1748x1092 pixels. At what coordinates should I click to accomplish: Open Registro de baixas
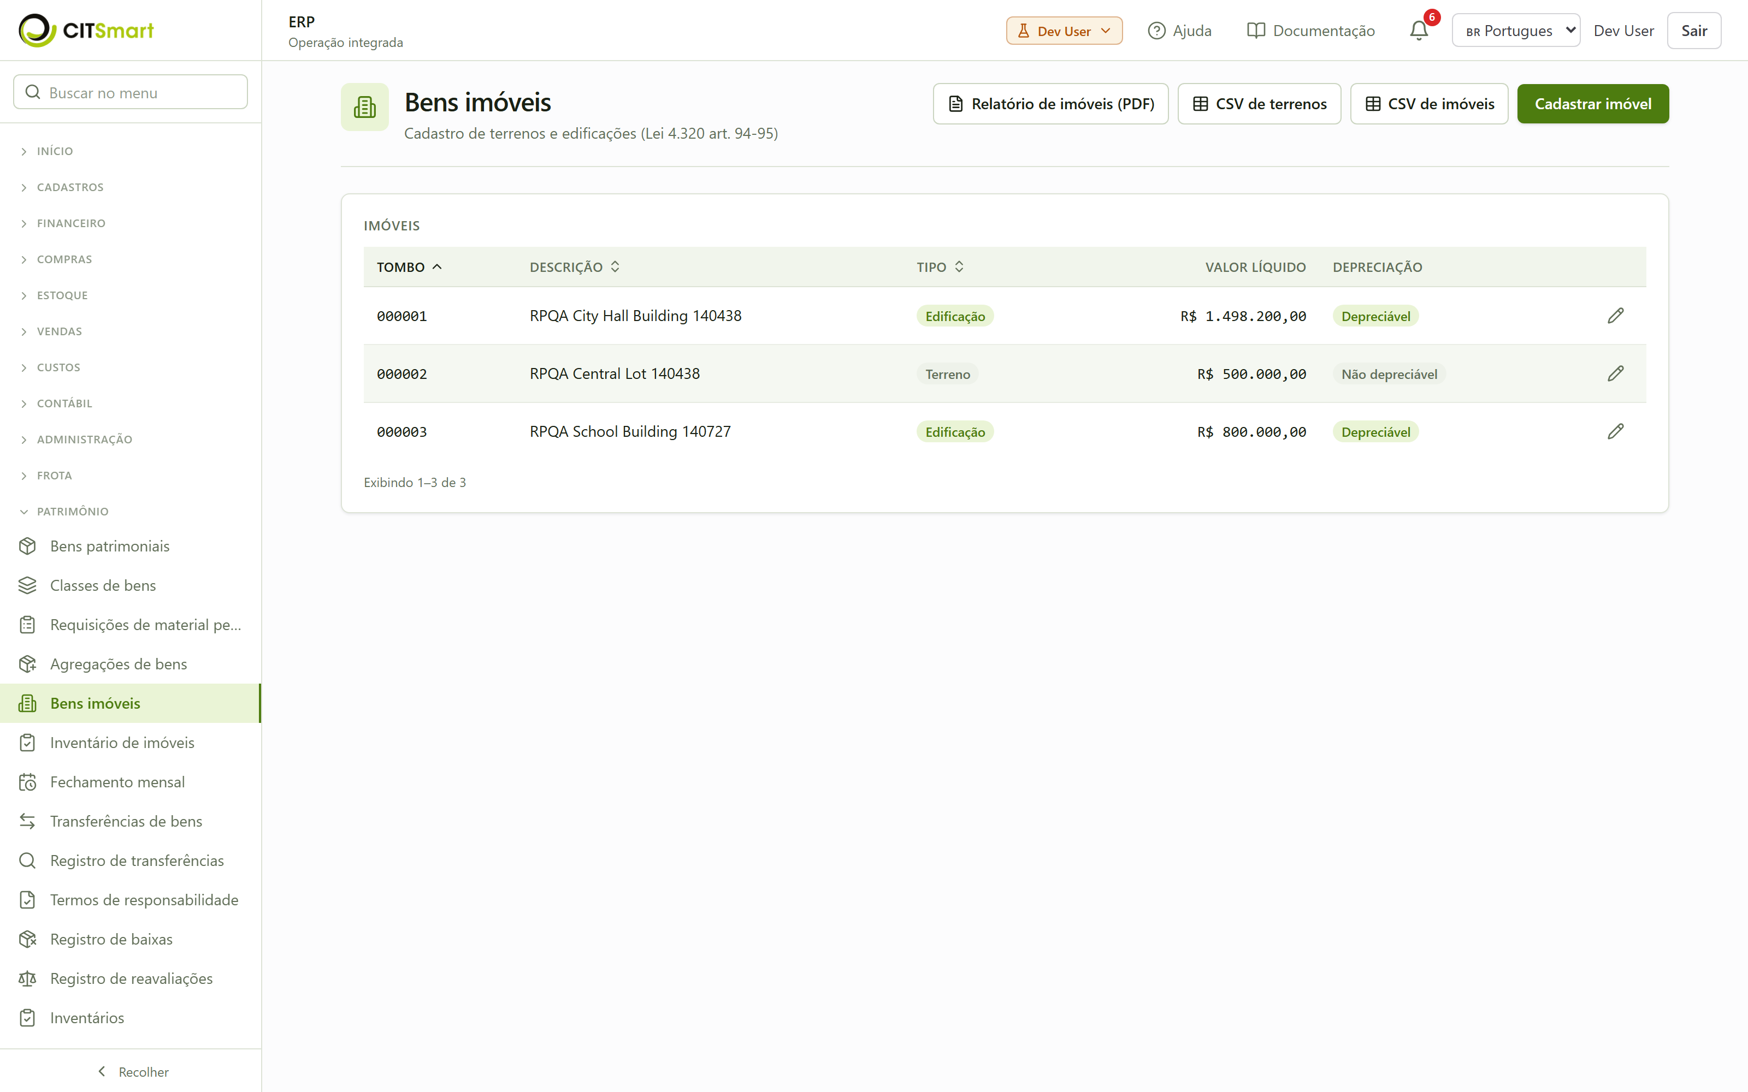tap(131, 939)
